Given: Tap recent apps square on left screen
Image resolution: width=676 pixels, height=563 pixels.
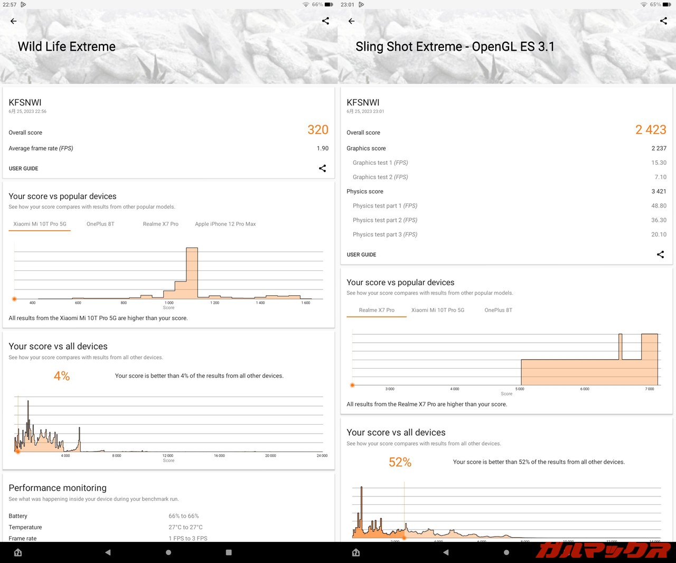Looking at the screenshot, I should [x=229, y=552].
